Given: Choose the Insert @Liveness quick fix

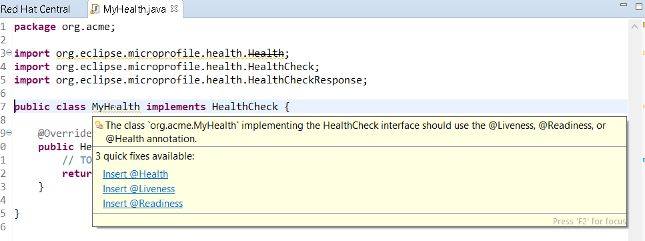Looking at the screenshot, I should point(139,189).
